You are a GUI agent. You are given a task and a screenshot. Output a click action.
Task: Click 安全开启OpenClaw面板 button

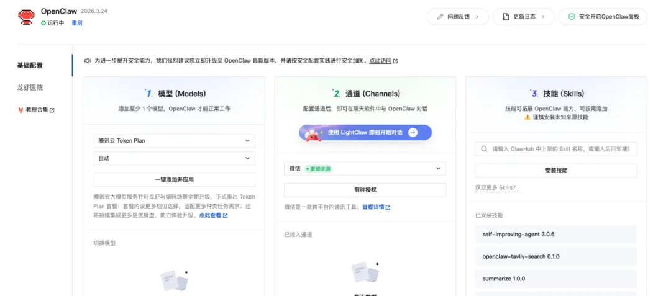tap(603, 17)
